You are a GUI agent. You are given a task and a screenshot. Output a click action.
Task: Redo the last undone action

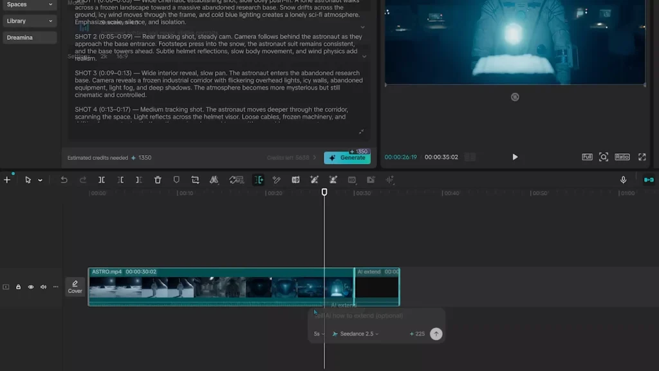[x=83, y=180]
